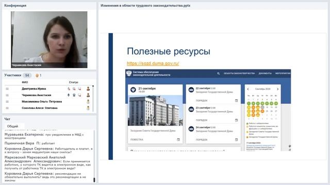Go to previous month in the slide calendar
Image resolution: width=330 pixels, height=185 pixels.
pyautogui.click(x=248, y=89)
